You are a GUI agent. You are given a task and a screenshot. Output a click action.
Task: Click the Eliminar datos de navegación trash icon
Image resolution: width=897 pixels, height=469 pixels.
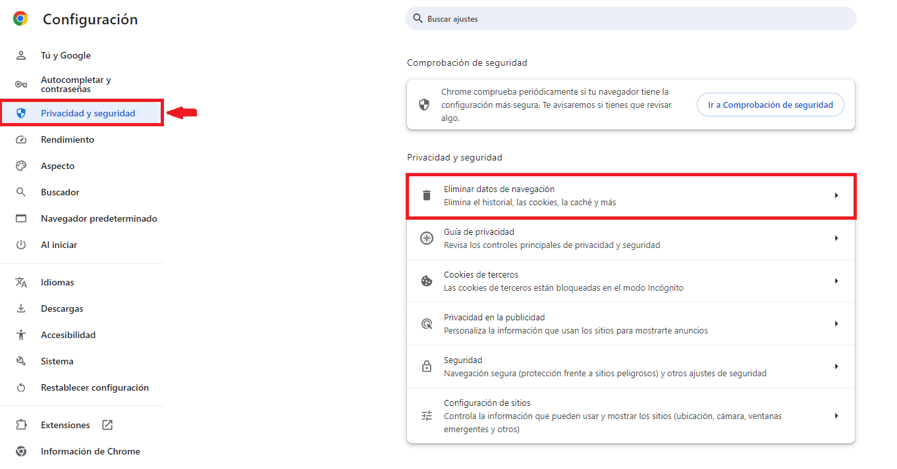tap(426, 195)
